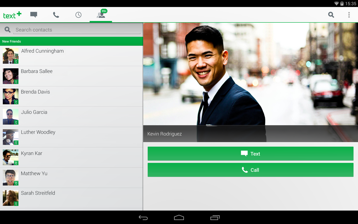Open Sarah Streitfeld's contact
The height and width of the screenshot is (224, 358).
71,198
